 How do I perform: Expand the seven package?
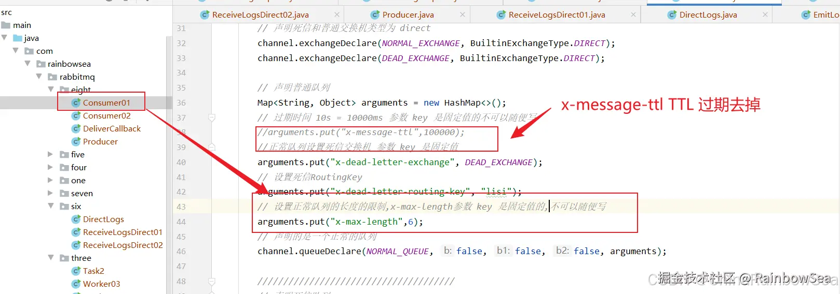[50, 193]
